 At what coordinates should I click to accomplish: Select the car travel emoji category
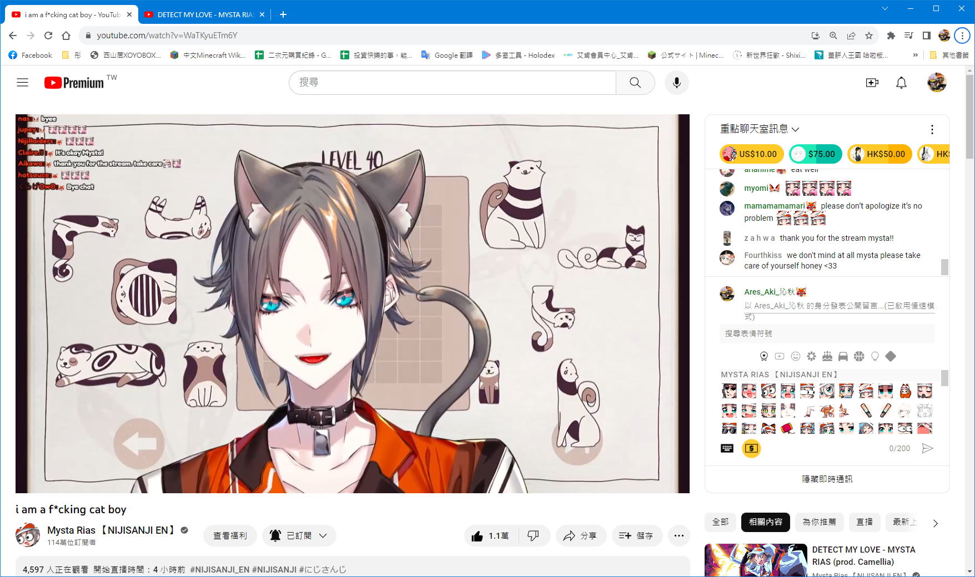pos(843,356)
